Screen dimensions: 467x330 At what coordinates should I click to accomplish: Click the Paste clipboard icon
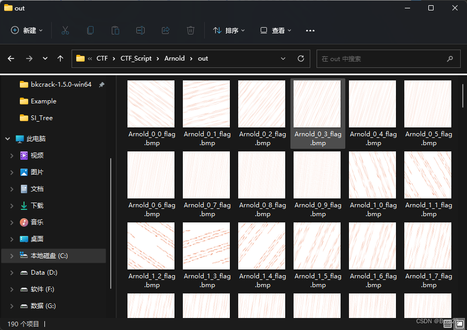click(115, 30)
